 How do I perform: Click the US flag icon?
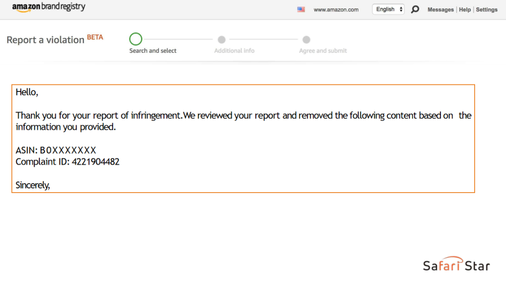point(301,9)
